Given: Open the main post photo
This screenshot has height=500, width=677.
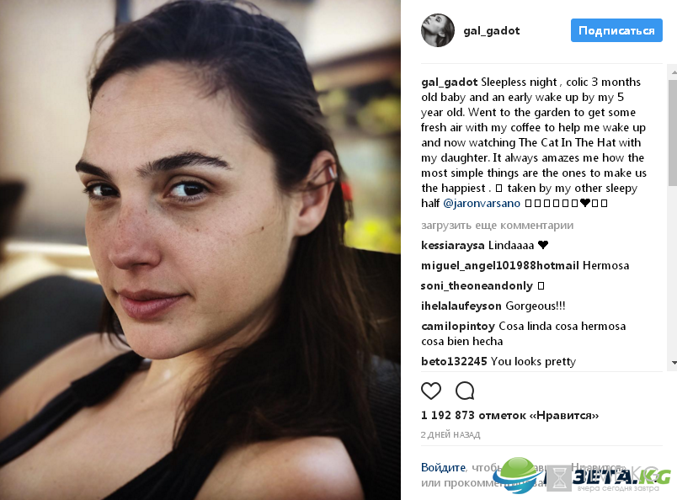Looking at the screenshot, I should (200, 250).
